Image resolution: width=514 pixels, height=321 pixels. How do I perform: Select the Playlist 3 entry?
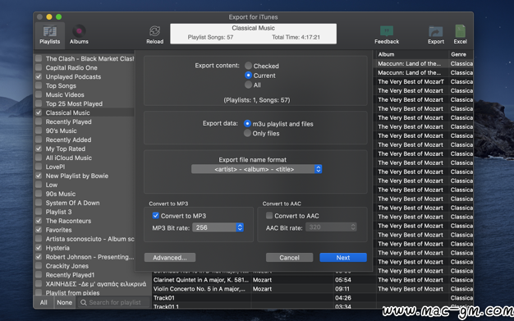[x=58, y=212]
